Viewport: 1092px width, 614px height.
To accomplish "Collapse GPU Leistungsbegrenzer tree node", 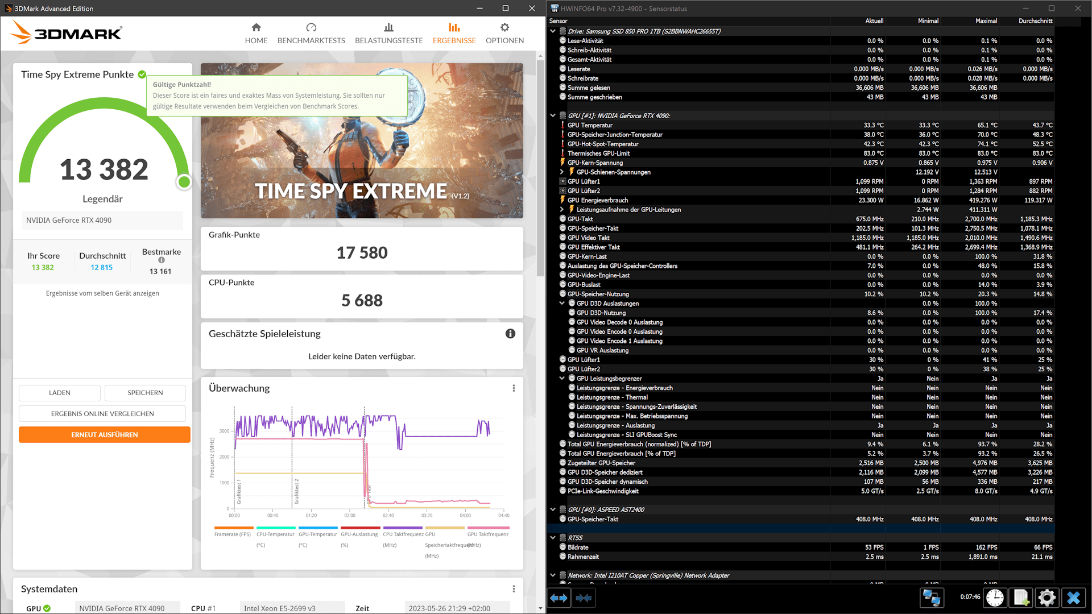I will tap(562, 379).
